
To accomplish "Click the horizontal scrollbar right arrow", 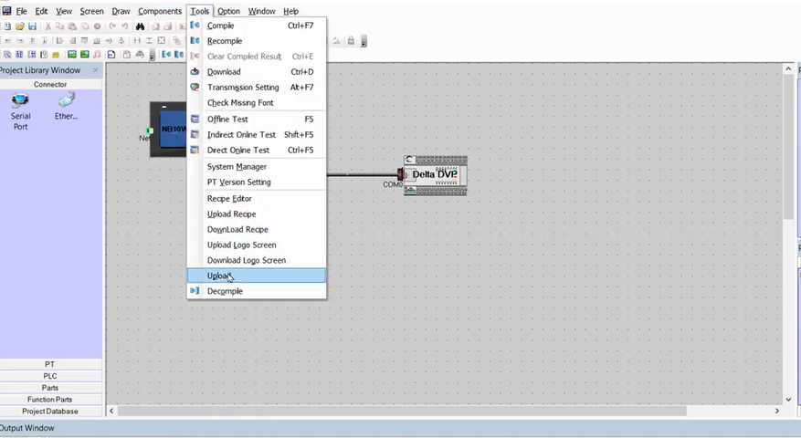I will click(x=777, y=412).
